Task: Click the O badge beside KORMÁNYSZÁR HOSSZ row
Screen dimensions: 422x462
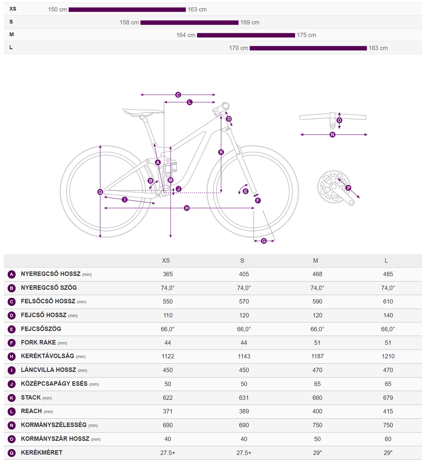Action: [x=11, y=439]
